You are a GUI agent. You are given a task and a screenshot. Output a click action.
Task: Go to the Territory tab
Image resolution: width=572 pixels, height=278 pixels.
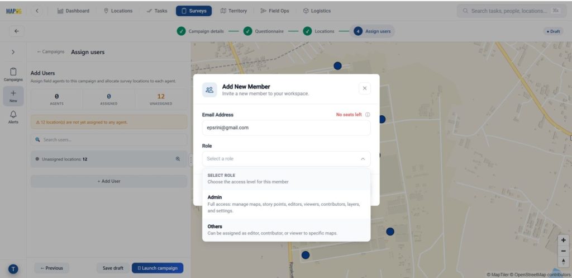click(234, 11)
